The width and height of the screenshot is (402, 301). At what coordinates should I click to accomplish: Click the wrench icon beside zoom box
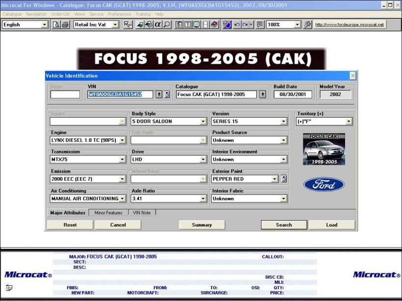(x=308, y=25)
